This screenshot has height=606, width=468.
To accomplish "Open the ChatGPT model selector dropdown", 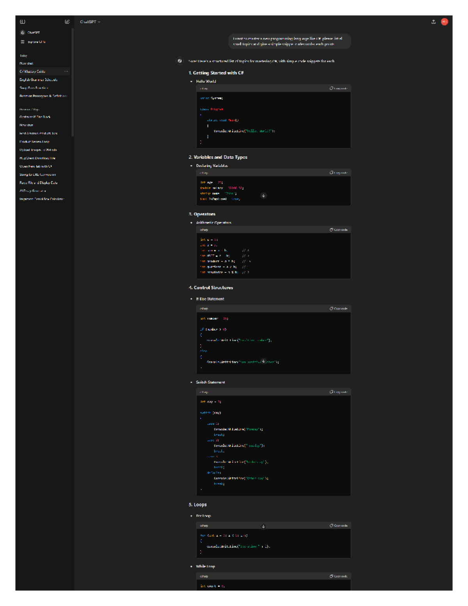I will pos(90,22).
